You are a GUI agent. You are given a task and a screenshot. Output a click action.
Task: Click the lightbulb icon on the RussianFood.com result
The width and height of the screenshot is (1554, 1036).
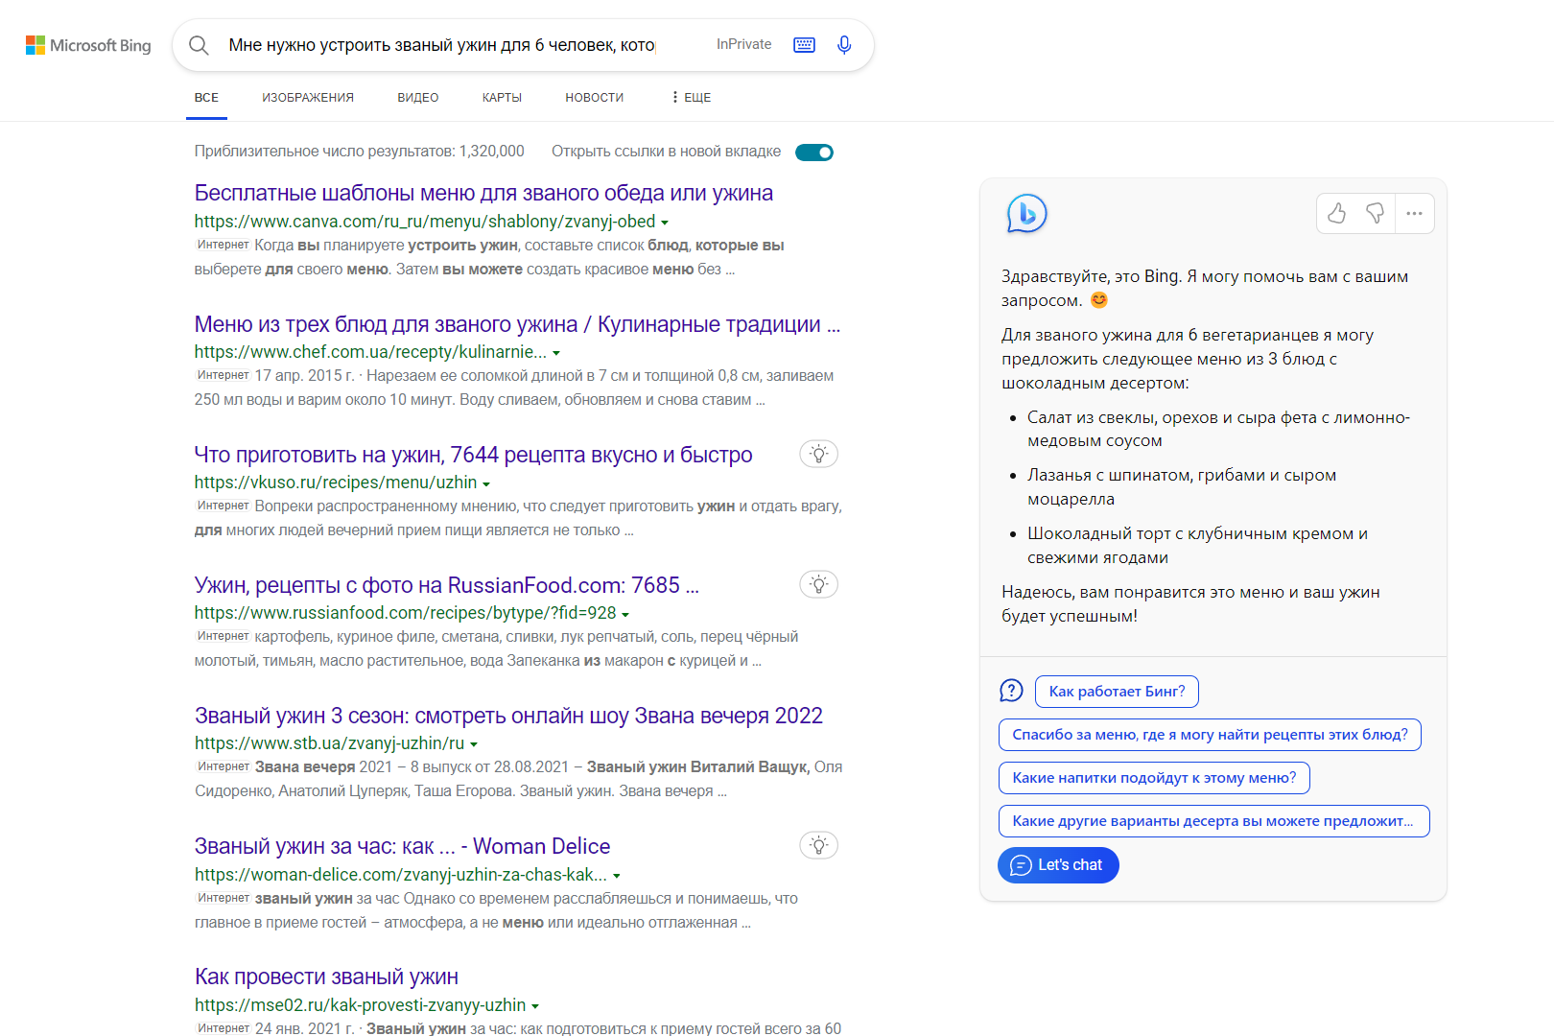click(818, 583)
